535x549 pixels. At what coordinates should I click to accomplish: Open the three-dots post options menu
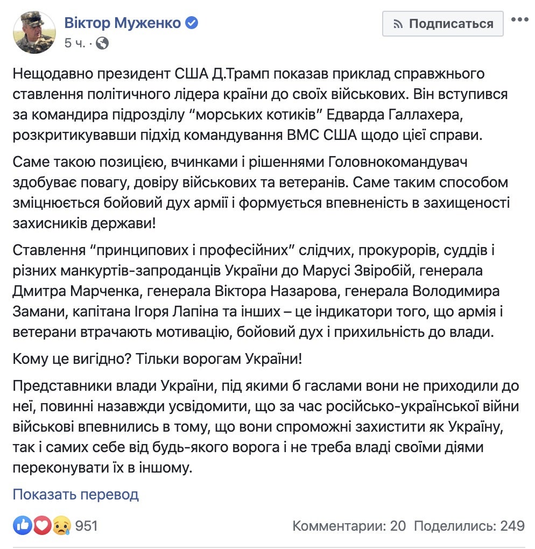point(519,20)
